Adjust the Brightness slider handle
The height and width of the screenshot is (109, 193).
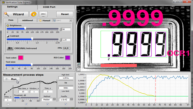25,28
